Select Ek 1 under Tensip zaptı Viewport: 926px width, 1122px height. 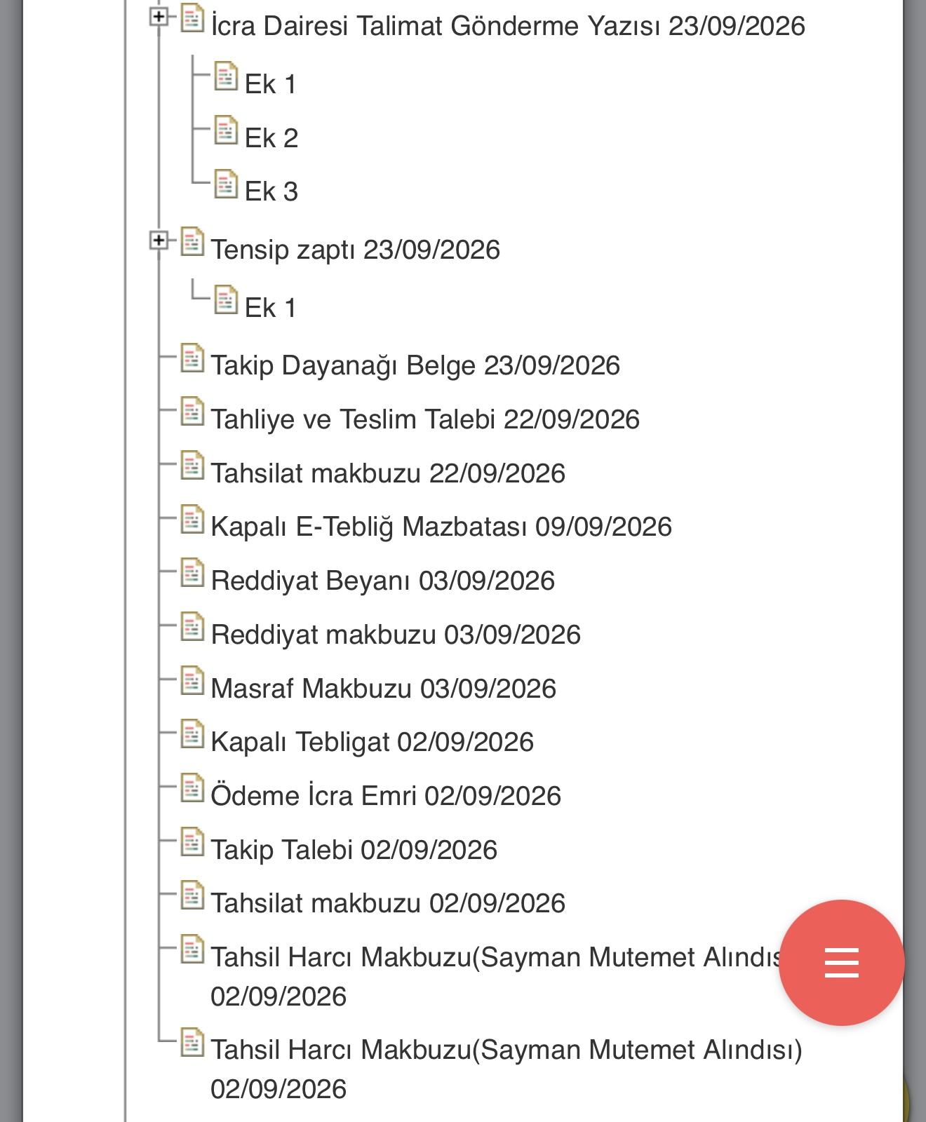point(271,308)
